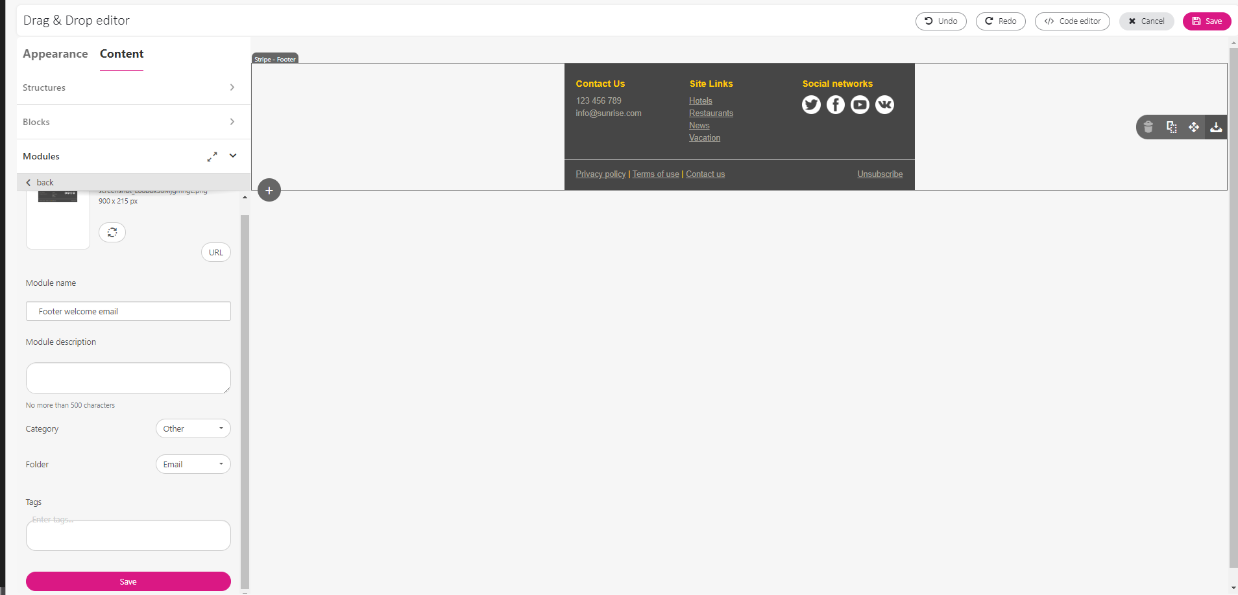Open the Category dropdown
Viewport: 1238px width, 595px height.
pos(193,429)
